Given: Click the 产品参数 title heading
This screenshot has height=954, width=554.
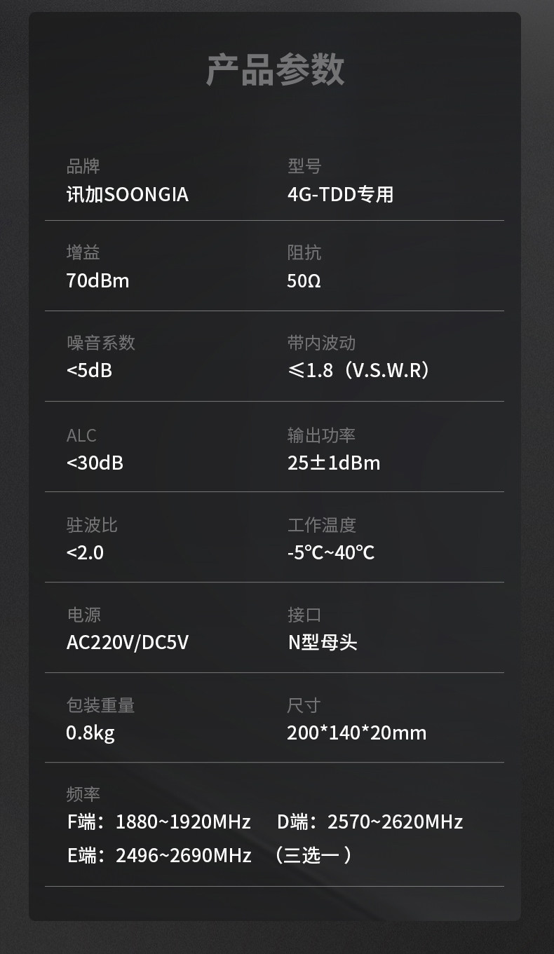Looking at the screenshot, I should 275,70.
